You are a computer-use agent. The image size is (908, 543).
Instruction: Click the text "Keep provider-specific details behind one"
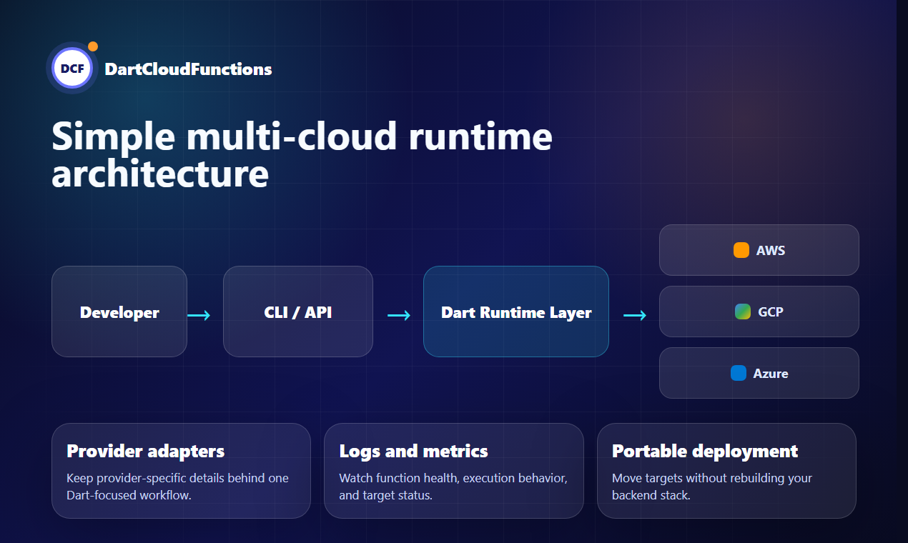click(177, 478)
